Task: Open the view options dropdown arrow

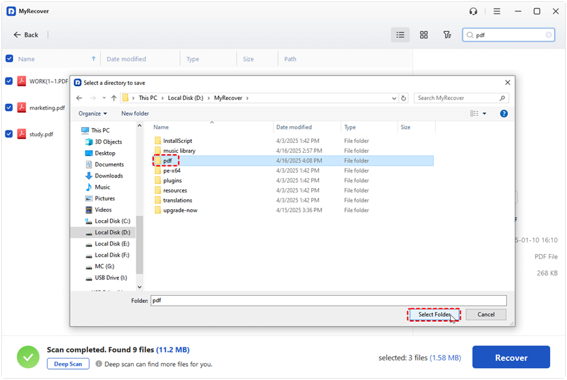Action: click(x=485, y=114)
